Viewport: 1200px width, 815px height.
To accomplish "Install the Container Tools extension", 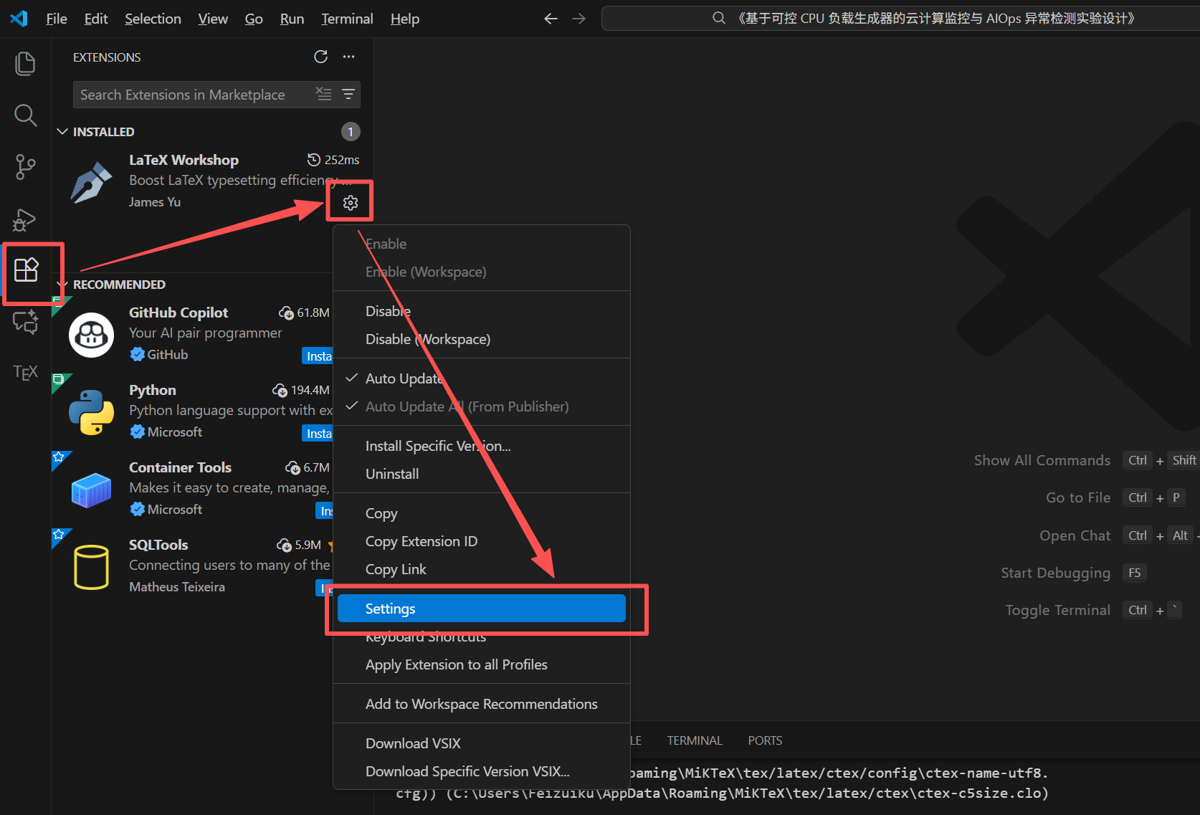I will pyautogui.click(x=325, y=511).
